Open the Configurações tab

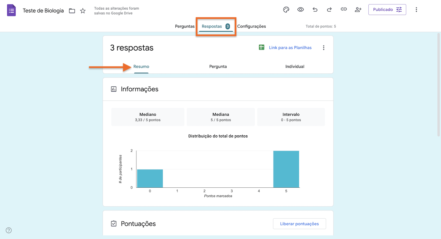pos(252,26)
